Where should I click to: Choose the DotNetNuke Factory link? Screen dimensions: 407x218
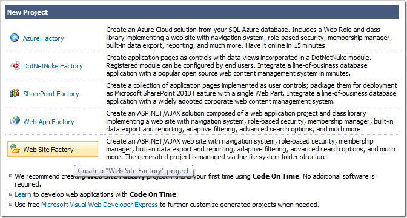[53, 66]
